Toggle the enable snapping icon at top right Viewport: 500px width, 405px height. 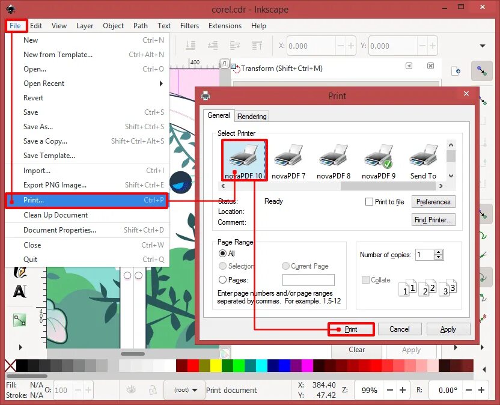click(482, 70)
